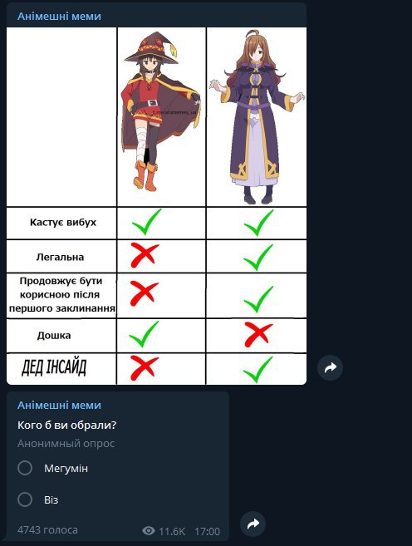Open the Анімешні меми channel name above the image
Image resolution: width=412 pixels, height=546 pixels.
point(59,16)
